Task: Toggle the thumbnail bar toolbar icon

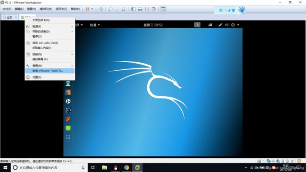Action: point(140,9)
